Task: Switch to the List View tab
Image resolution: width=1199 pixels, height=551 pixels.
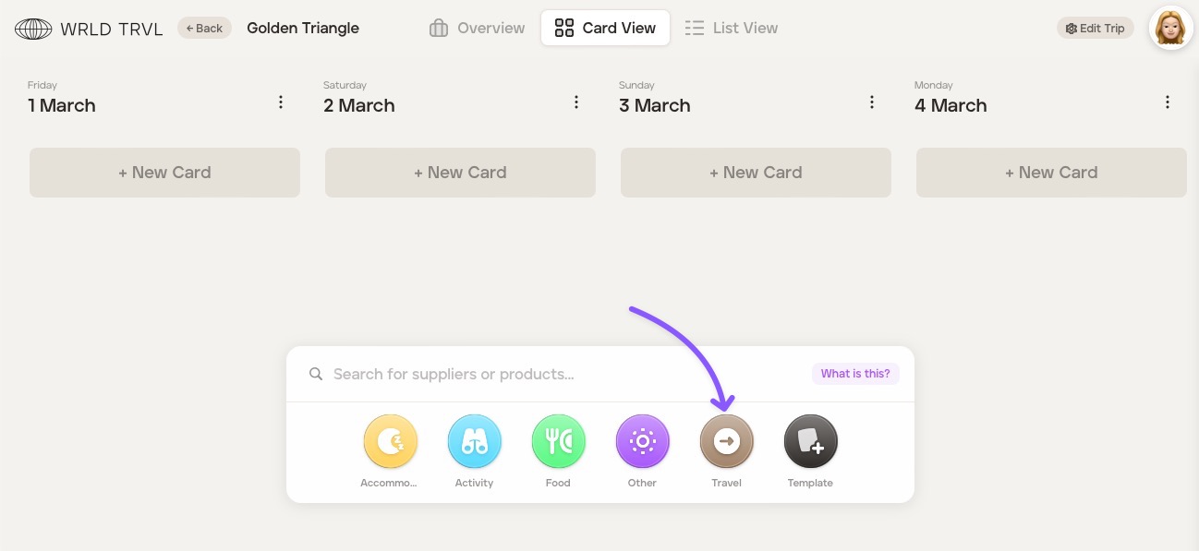Action: pyautogui.click(x=732, y=29)
